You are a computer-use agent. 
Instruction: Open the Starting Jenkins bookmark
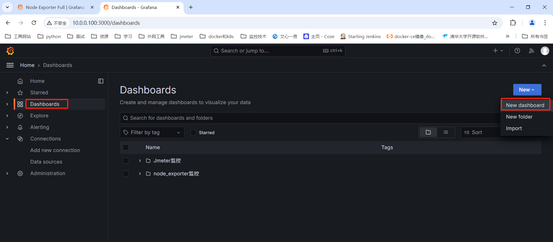pyautogui.click(x=360, y=36)
